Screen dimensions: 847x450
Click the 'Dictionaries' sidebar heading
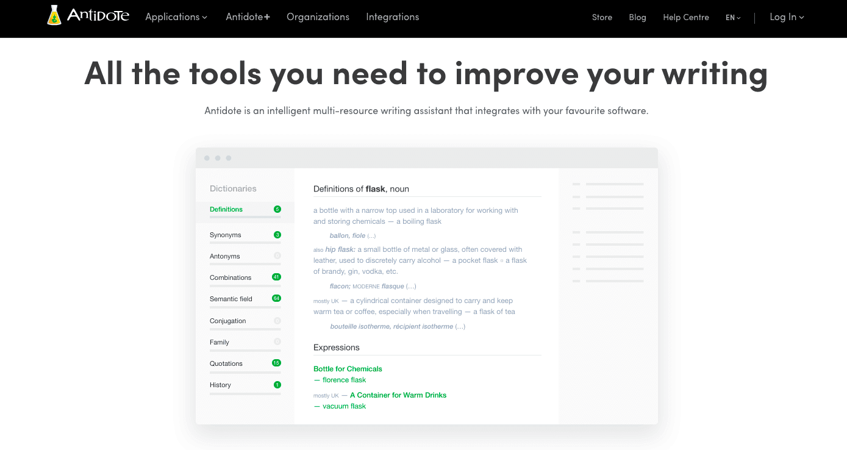[x=233, y=188]
